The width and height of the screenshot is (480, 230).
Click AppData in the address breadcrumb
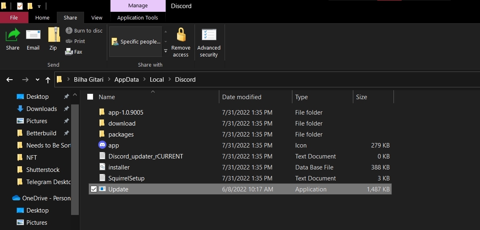[x=126, y=80]
